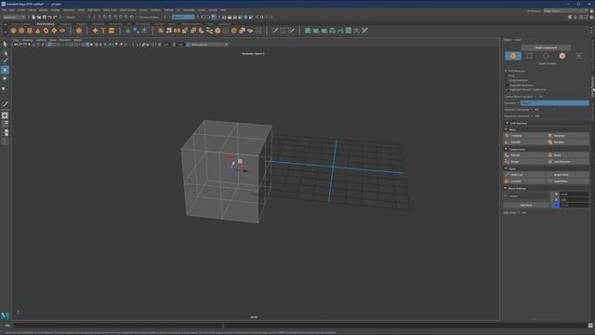The height and width of the screenshot is (335, 595).
Task: Click the Bevel button in Components
Action: tap(568, 155)
